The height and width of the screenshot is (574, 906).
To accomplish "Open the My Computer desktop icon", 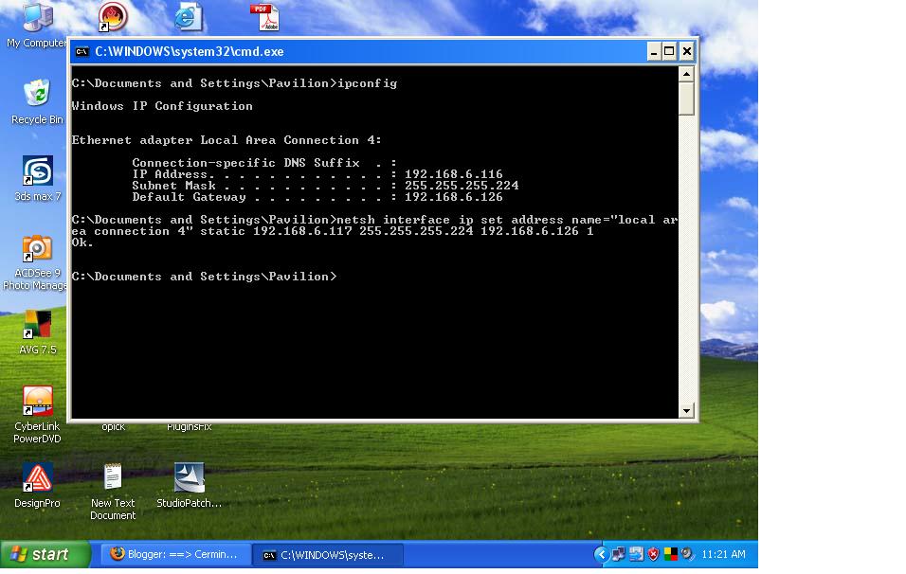I will coord(37,23).
